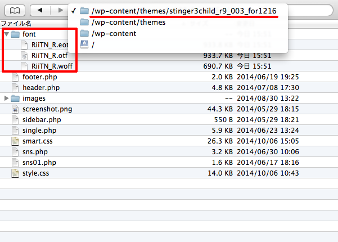Screen dimensions: 338x242
Task: Click the 今日 15:51 date of RiiTN_R.woff
Action: [254, 66]
